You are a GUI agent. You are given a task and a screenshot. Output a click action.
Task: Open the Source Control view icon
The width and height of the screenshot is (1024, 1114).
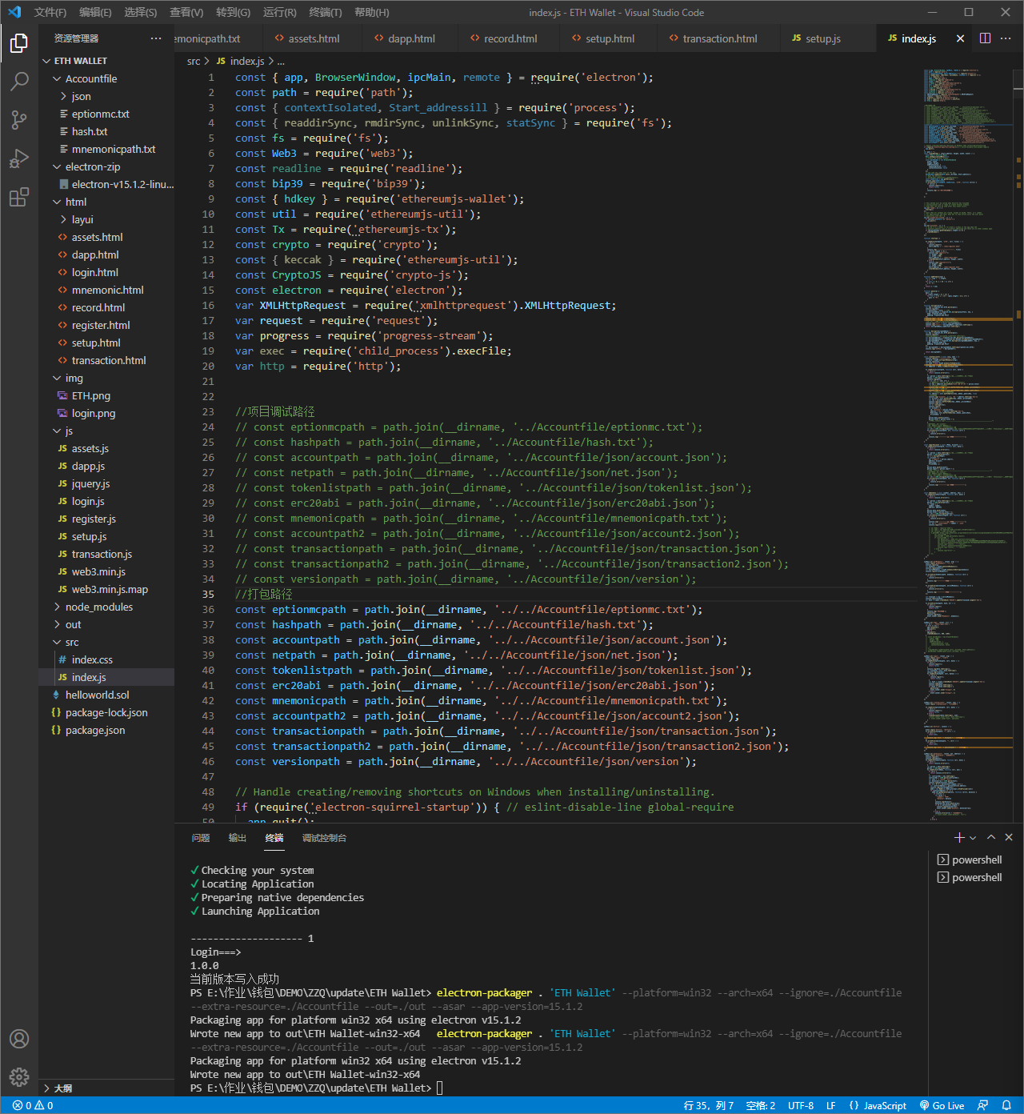pos(19,120)
